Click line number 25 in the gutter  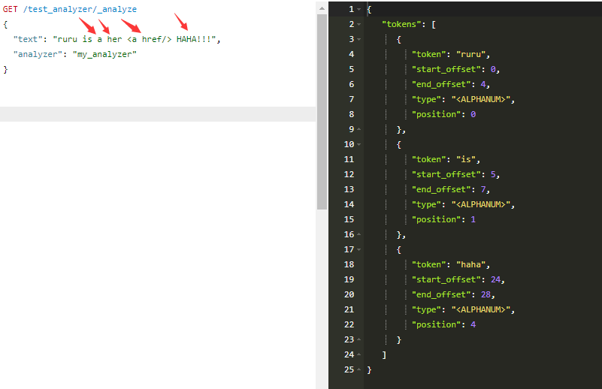click(x=349, y=369)
